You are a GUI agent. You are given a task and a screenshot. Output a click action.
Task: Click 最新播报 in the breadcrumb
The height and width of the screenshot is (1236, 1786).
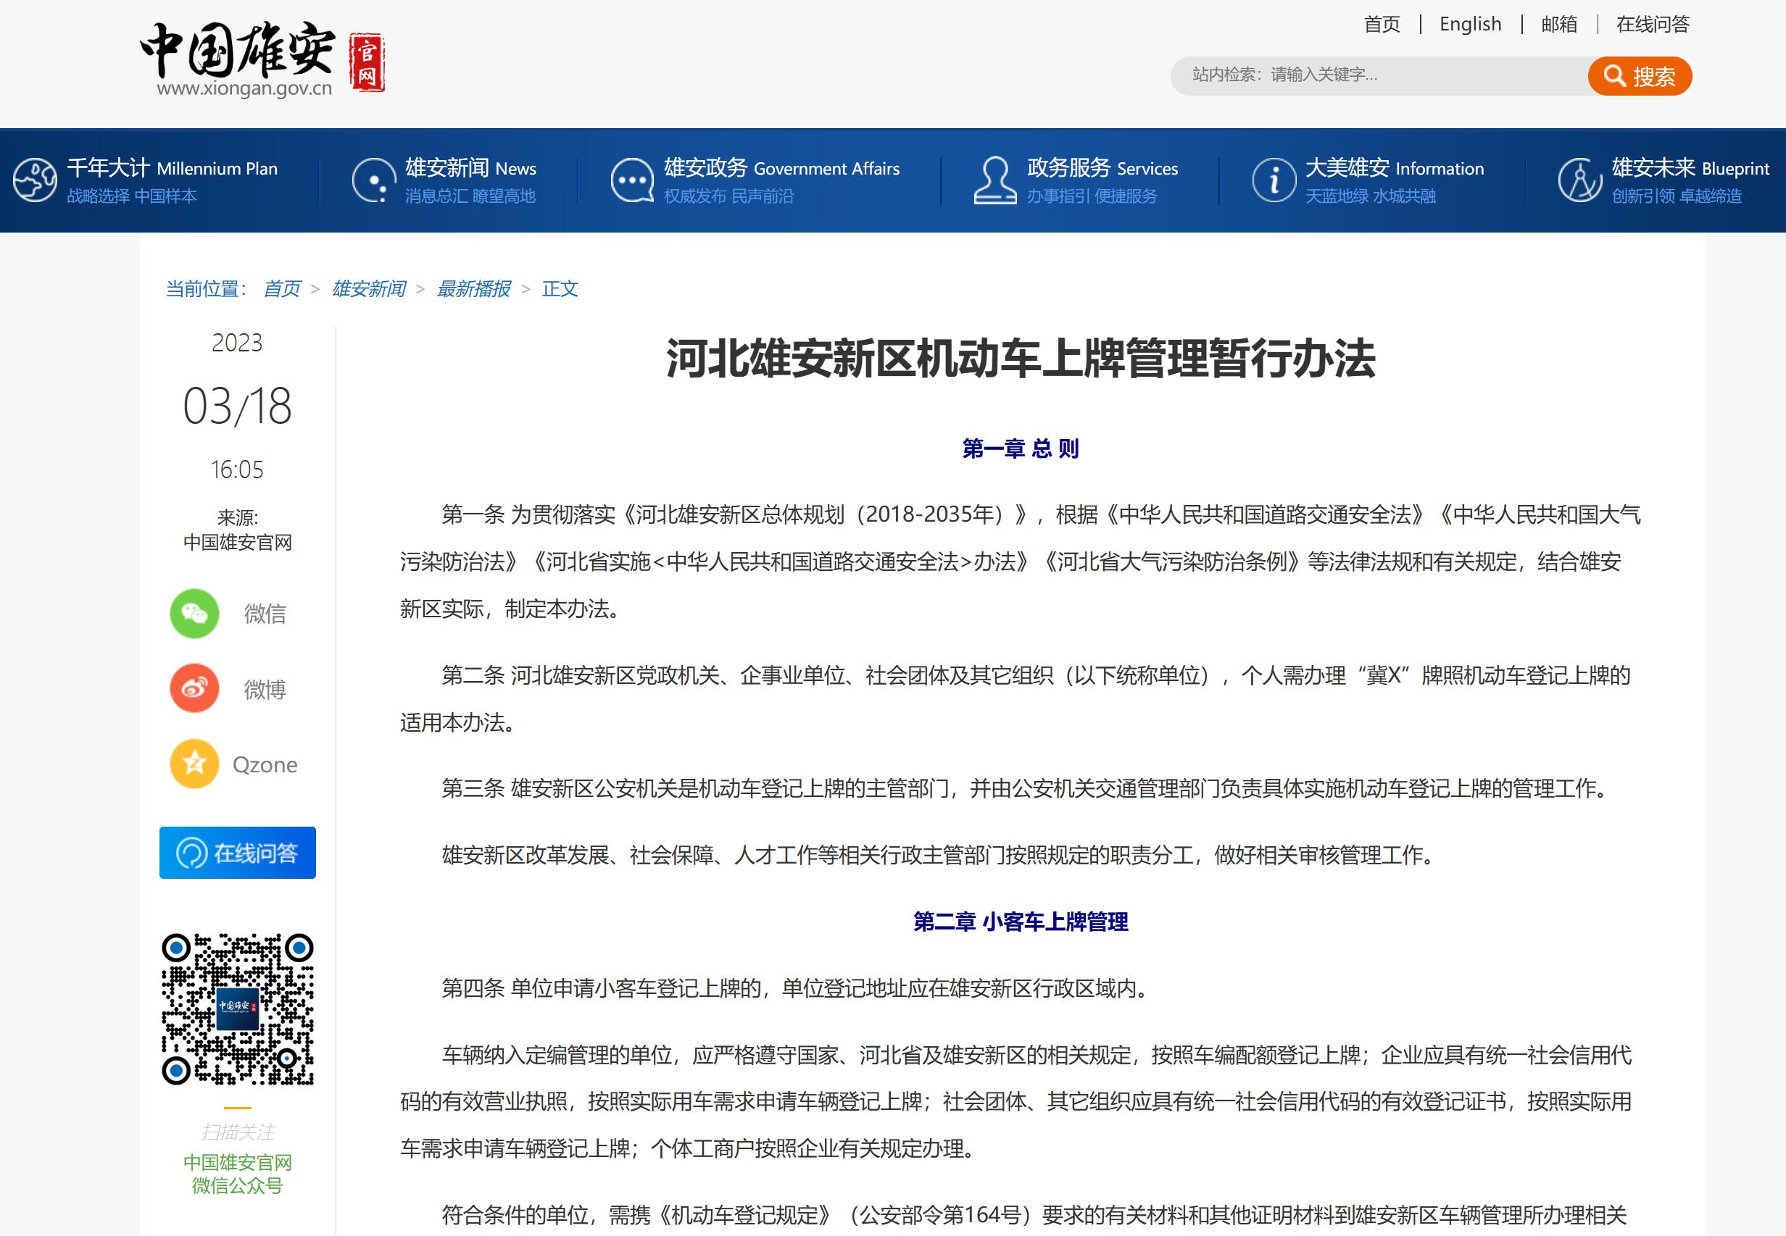pos(473,289)
